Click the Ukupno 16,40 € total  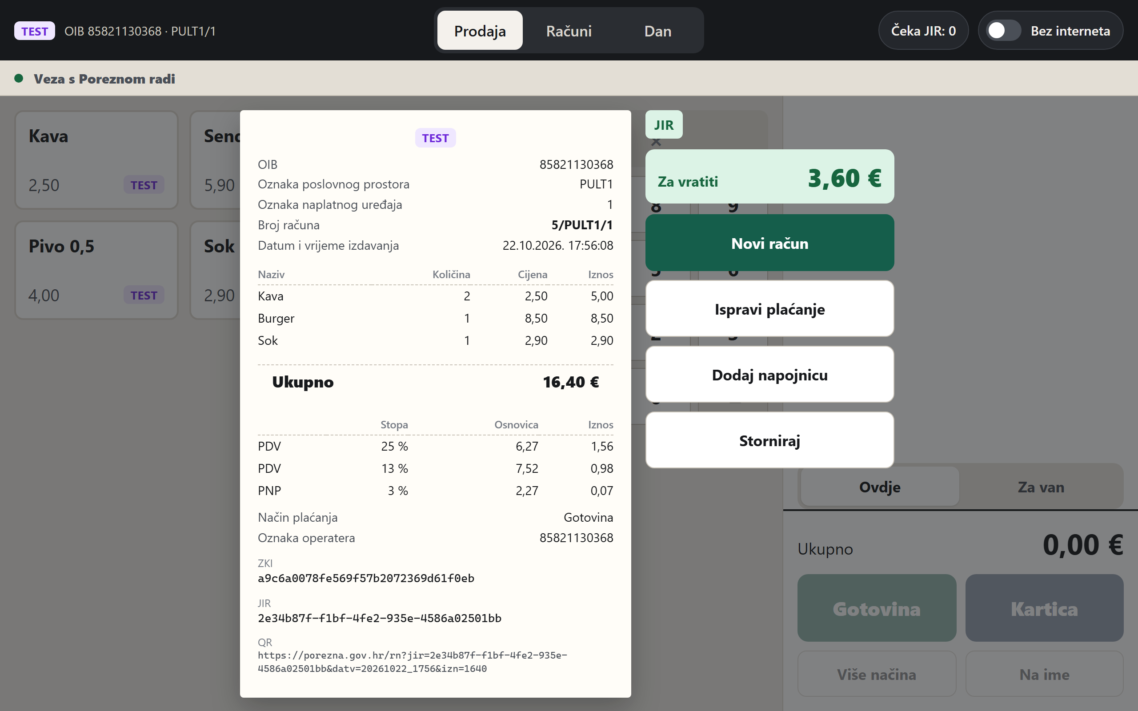[x=436, y=382]
